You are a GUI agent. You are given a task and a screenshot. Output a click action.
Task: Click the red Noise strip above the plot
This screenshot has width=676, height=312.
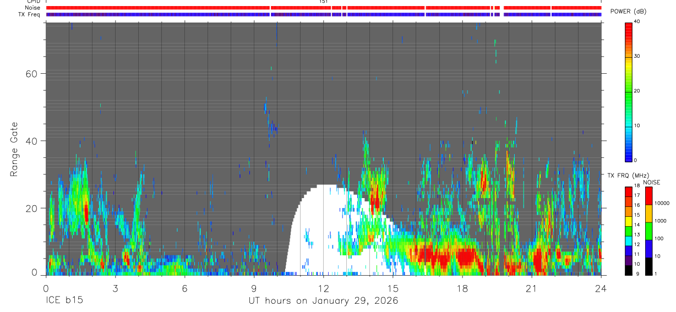(323, 8)
